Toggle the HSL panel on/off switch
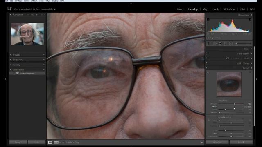Viewport: 262px width, 147px height. [x=206, y=58]
